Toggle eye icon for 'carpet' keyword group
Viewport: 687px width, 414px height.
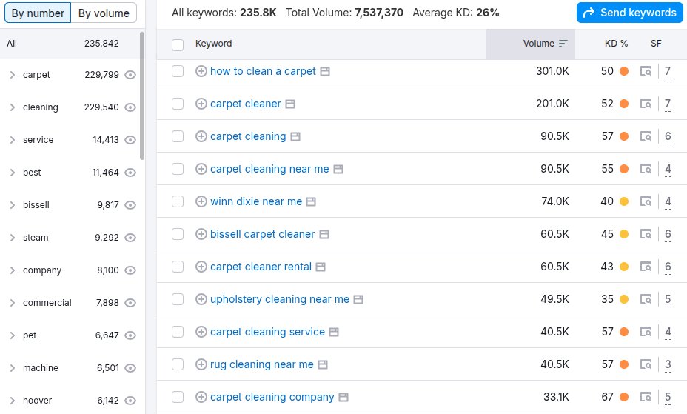(130, 75)
